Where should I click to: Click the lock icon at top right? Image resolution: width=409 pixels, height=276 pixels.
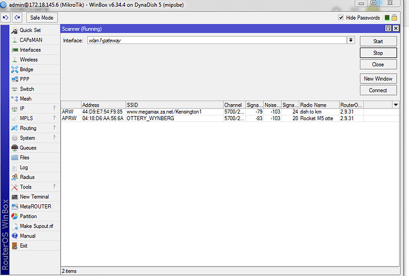pyautogui.click(x=394, y=18)
